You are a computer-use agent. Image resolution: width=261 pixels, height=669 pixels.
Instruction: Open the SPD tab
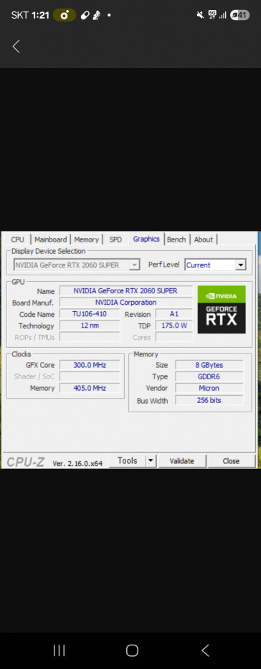point(115,239)
